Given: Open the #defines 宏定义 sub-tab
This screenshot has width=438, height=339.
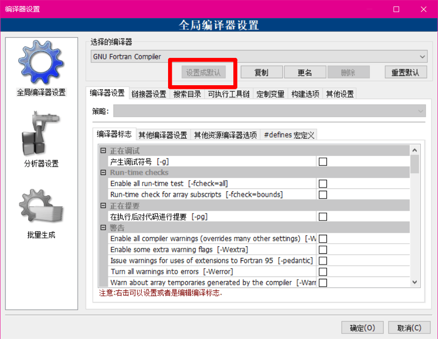Looking at the screenshot, I should [x=289, y=135].
